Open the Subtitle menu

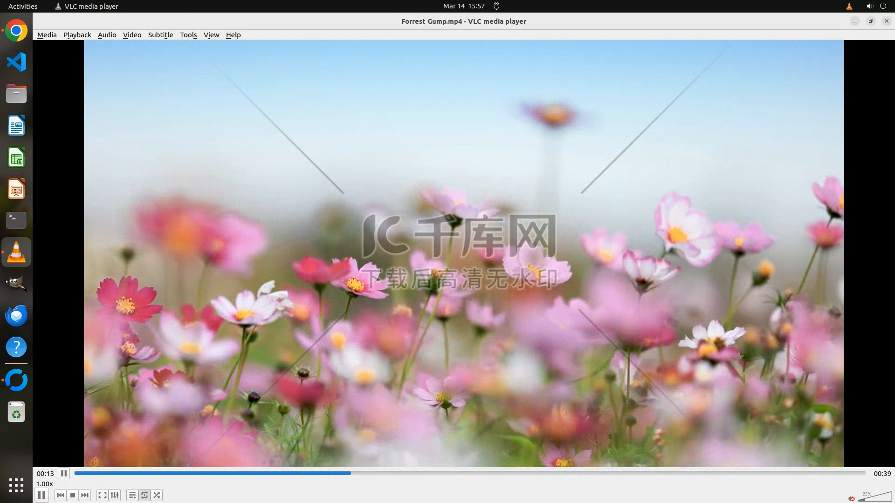click(160, 35)
